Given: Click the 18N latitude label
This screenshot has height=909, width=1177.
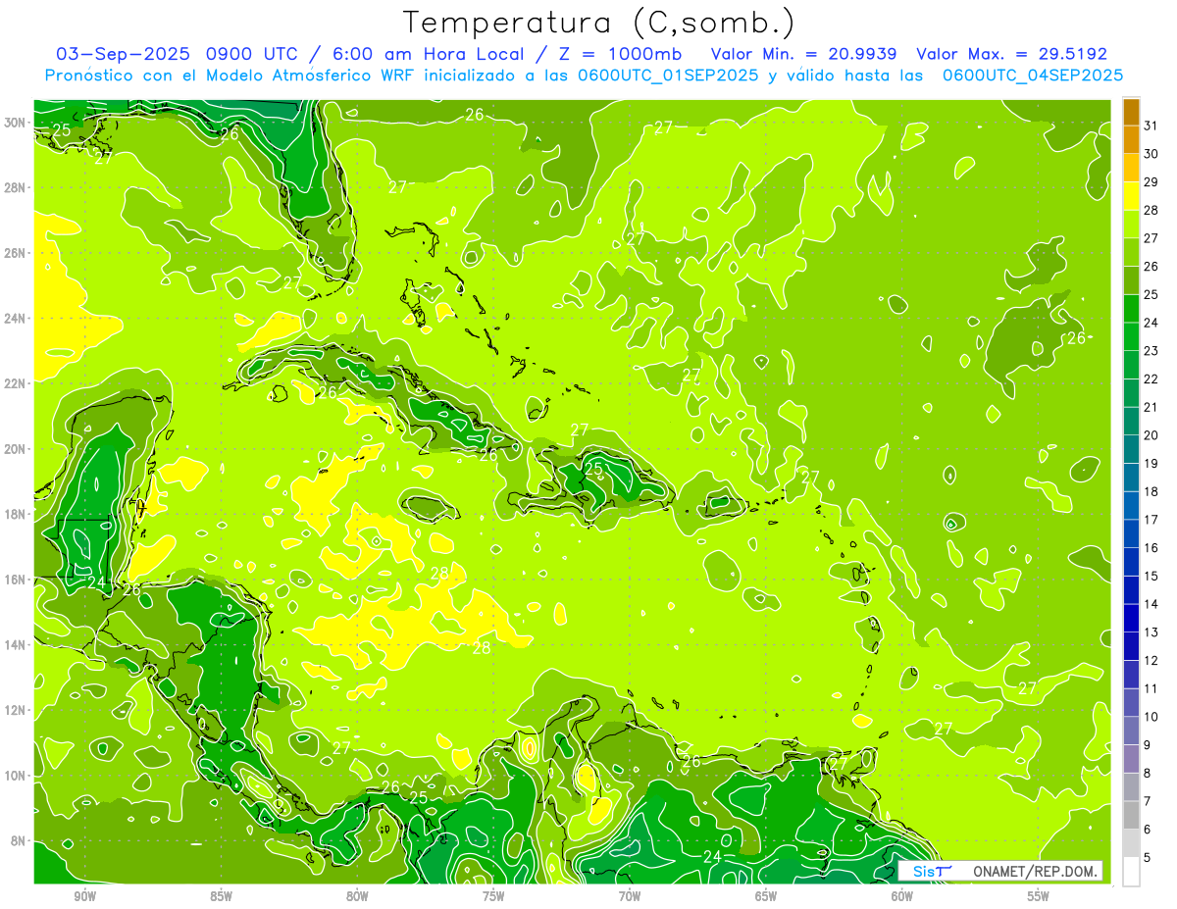Looking at the screenshot, I should point(17,514).
